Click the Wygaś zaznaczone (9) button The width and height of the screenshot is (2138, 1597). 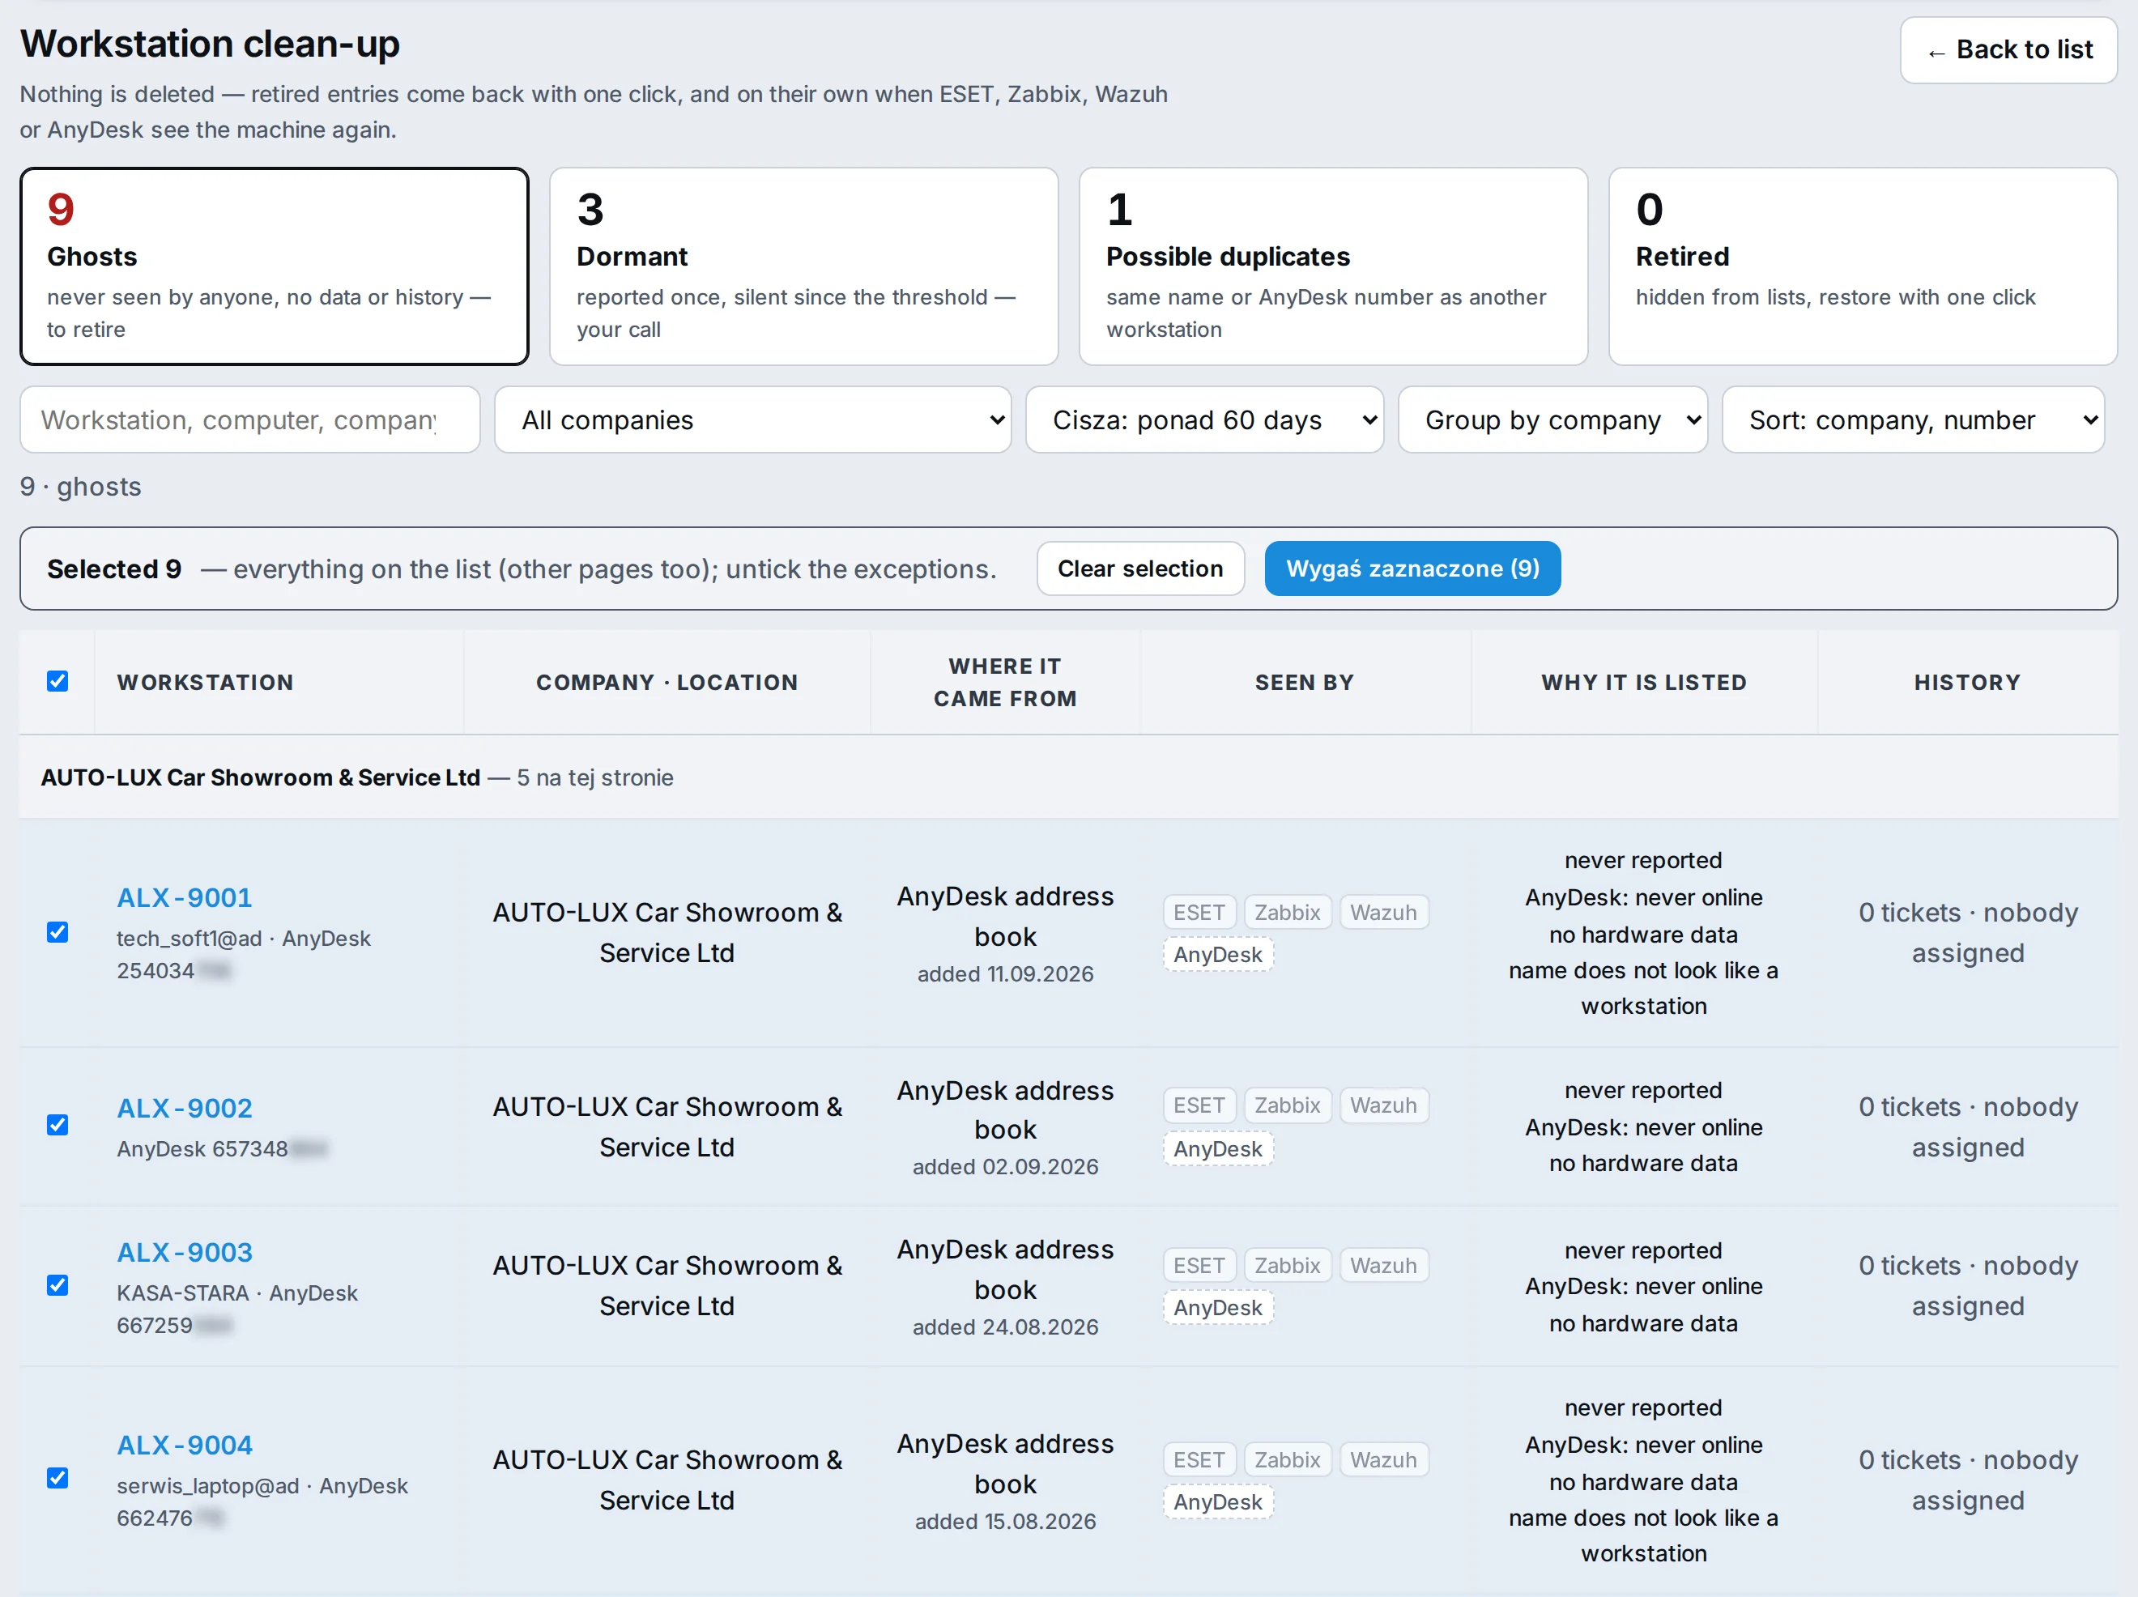[x=1412, y=569]
